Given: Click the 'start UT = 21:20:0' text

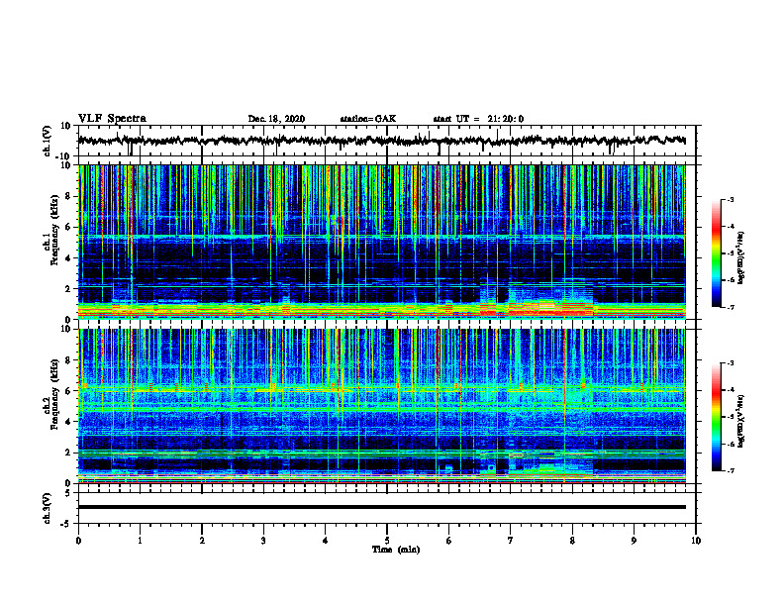Looking at the screenshot, I should coord(478,119).
